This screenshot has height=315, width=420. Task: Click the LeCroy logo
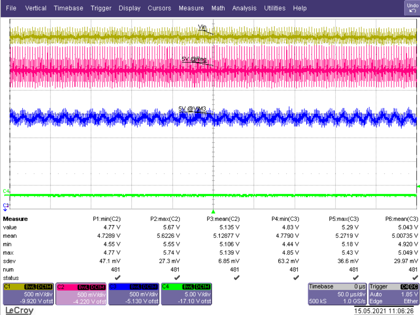click(19, 310)
